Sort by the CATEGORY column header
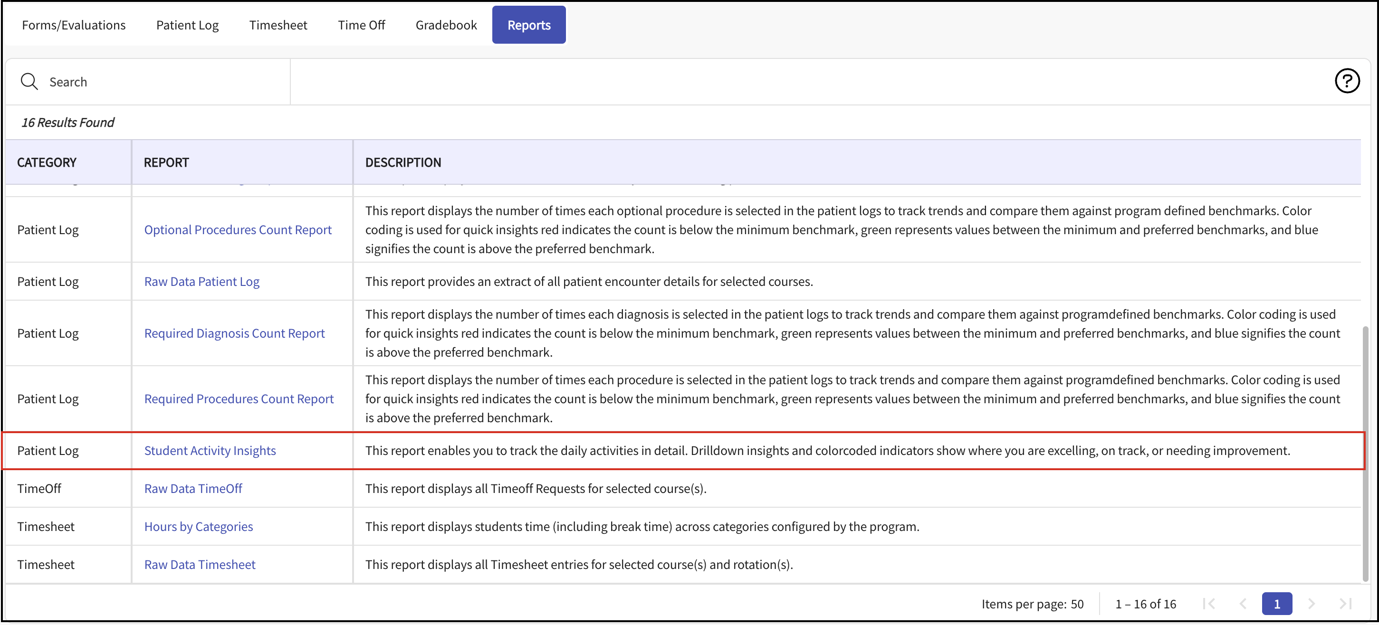The height and width of the screenshot is (625, 1379). [47, 162]
